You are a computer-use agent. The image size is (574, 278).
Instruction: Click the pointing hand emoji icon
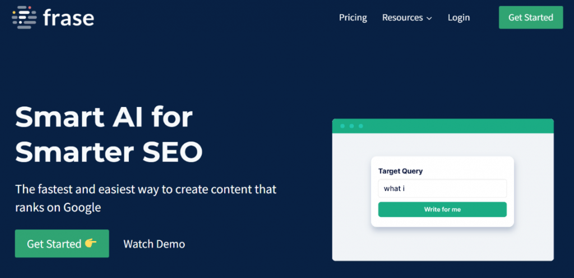91,243
